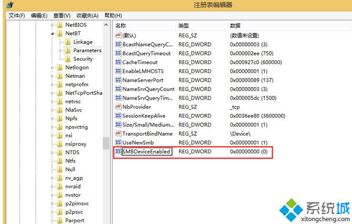Select the UseNewSmb DWORD icon

118,142
